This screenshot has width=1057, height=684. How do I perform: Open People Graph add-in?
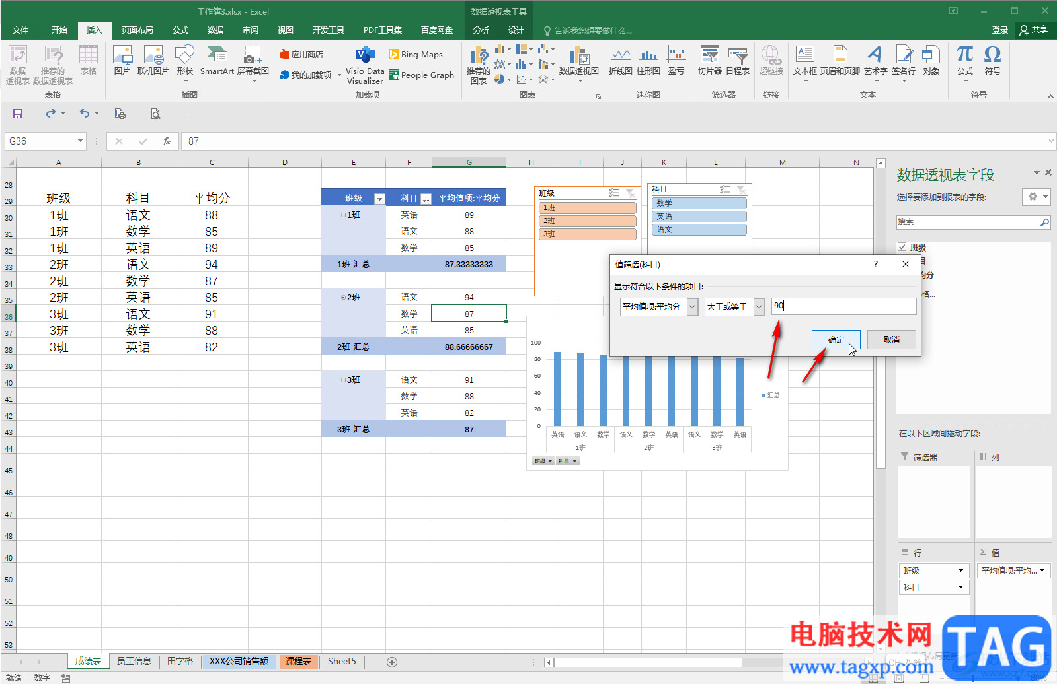coord(422,75)
